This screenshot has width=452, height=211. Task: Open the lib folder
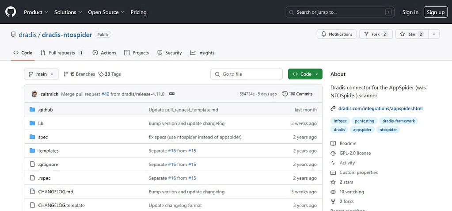(x=41, y=123)
